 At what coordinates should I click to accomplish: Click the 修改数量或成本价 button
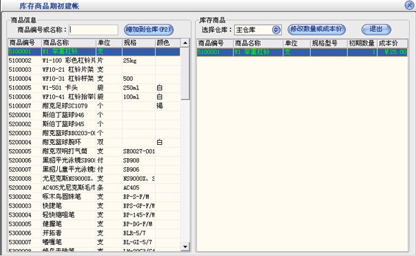[x=317, y=29]
